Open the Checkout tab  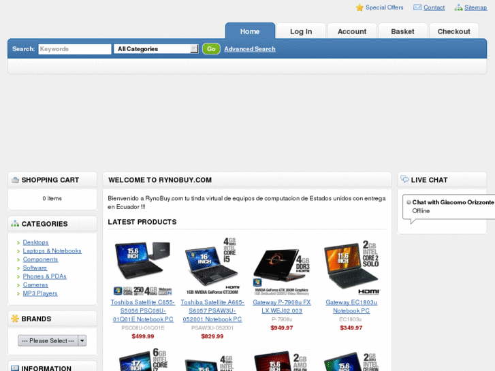[x=454, y=31]
